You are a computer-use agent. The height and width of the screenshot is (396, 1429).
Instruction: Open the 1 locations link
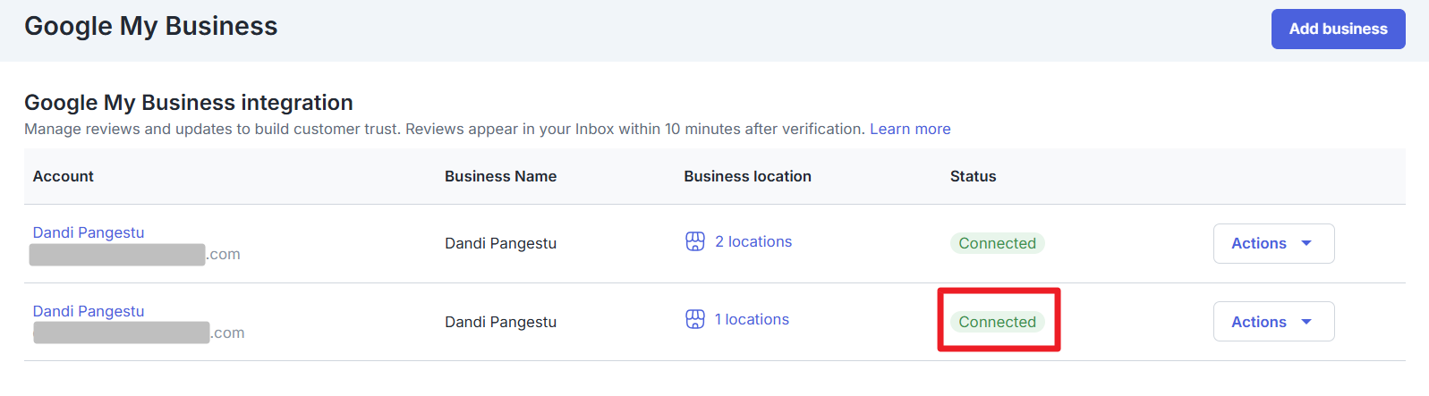point(752,319)
